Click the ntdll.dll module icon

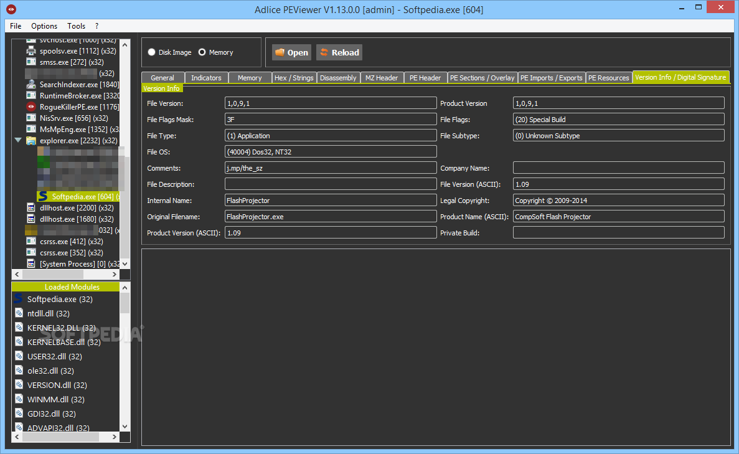click(19, 313)
